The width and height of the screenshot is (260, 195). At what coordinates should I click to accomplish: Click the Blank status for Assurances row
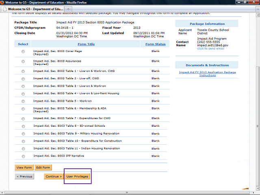[155, 61]
